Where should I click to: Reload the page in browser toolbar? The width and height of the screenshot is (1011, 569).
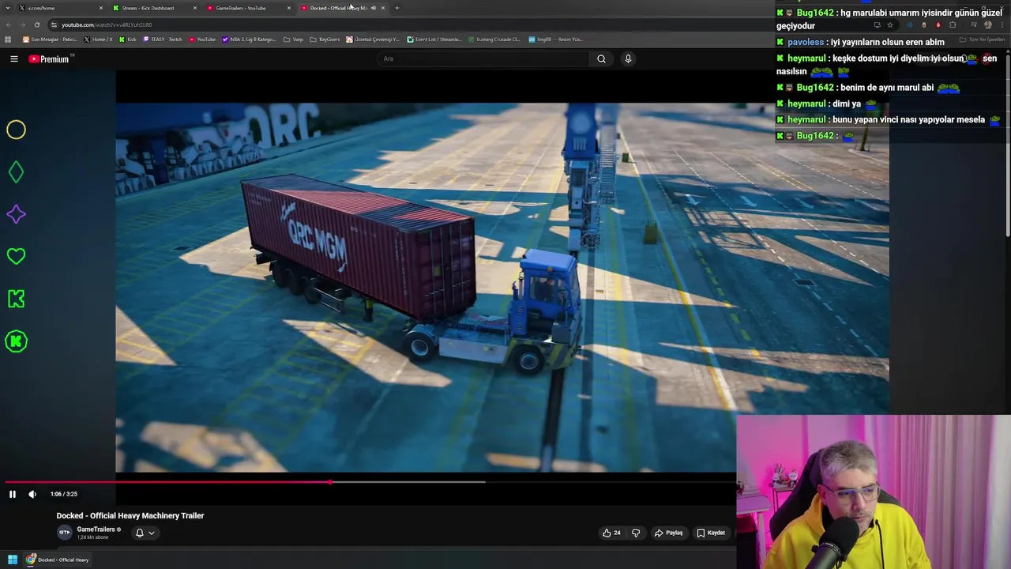(x=36, y=24)
